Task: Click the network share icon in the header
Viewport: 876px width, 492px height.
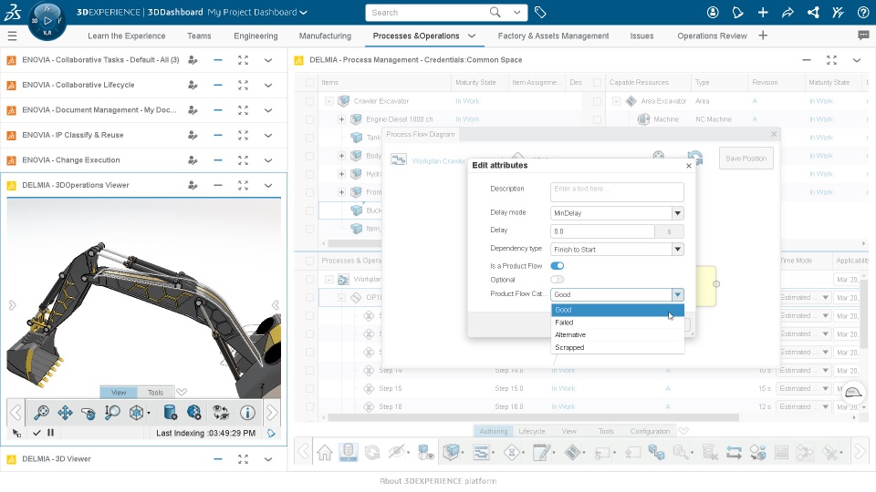Action: pos(813,12)
